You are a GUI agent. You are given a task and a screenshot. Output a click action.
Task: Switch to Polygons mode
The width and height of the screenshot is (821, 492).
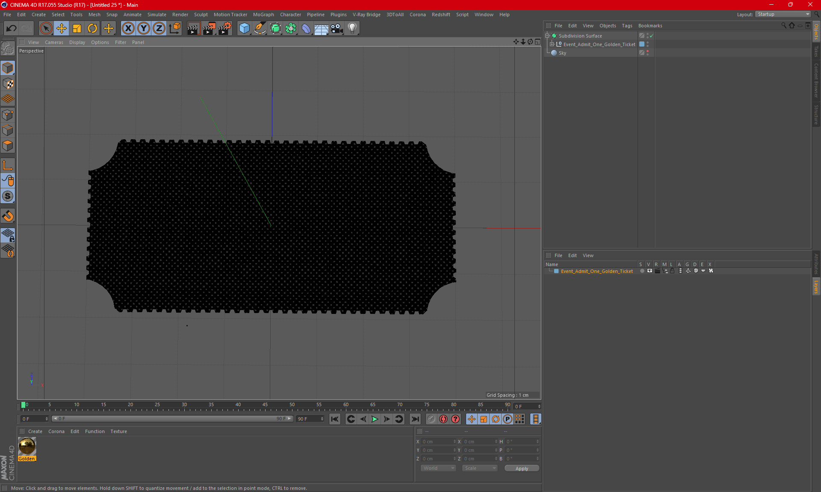[x=8, y=146]
